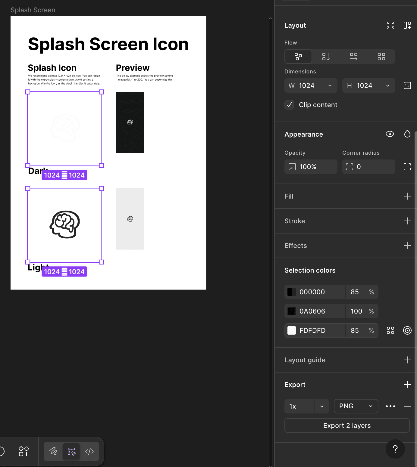This screenshot has height=467, width=417.
Task: Click the expo-splash-screen link text
Action: point(53,80)
